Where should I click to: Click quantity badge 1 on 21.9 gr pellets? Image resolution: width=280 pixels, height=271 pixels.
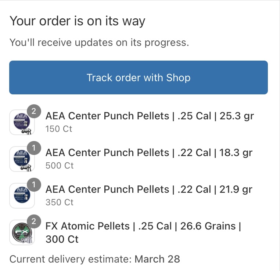(34, 185)
